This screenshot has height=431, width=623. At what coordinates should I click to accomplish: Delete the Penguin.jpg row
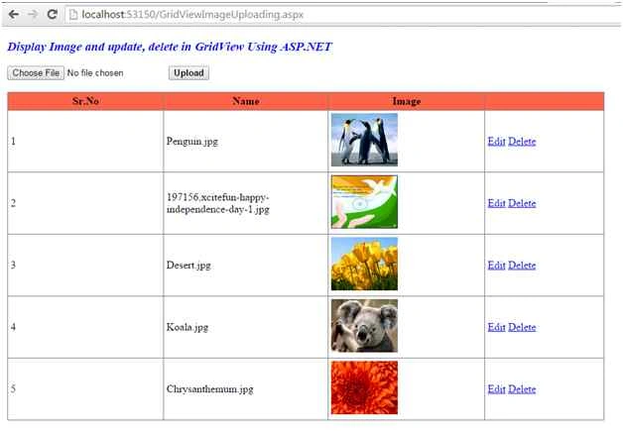pyautogui.click(x=522, y=142)
